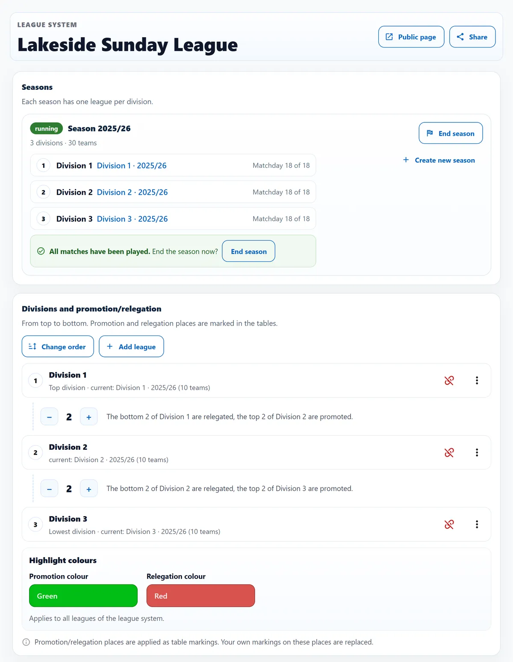
Task: Click the Change order button
Action: pos(58,346)
